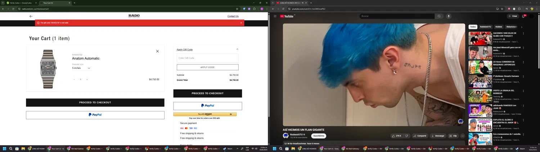Click the YouTube search magnifier button
The image size is (540, 152).
439,16
